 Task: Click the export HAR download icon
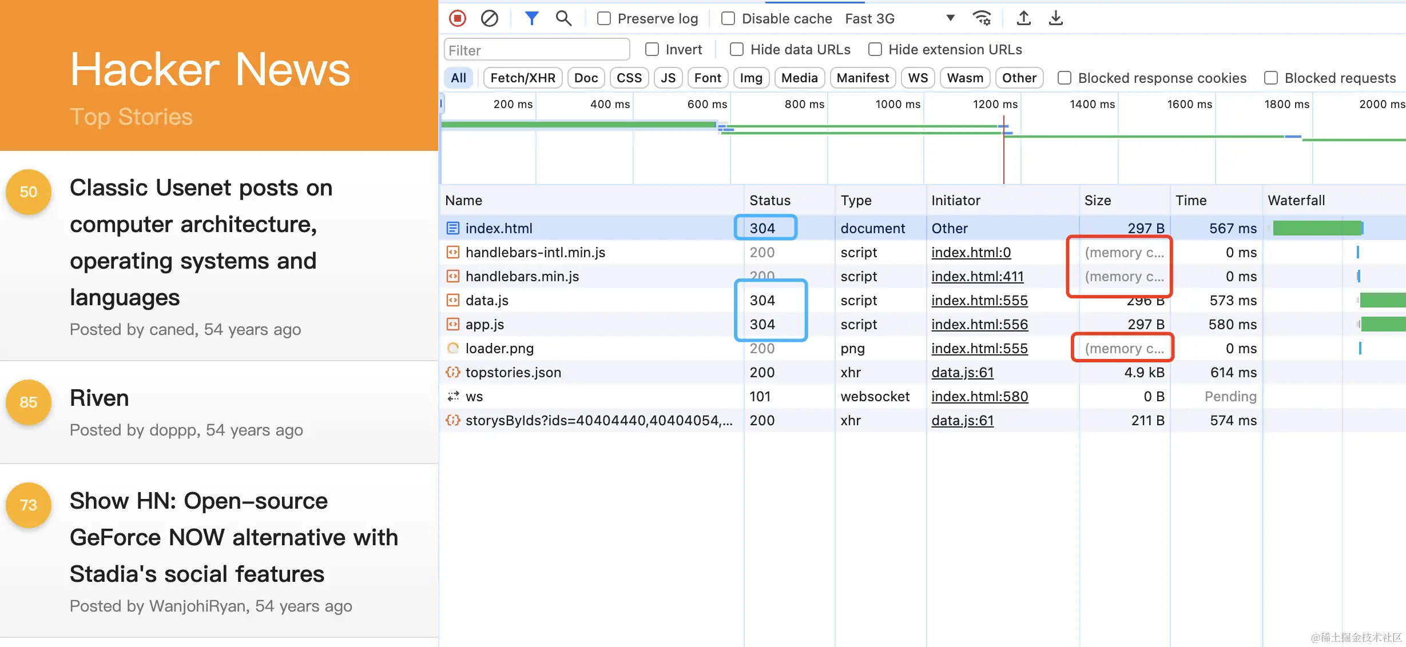tap(1055, 18)
